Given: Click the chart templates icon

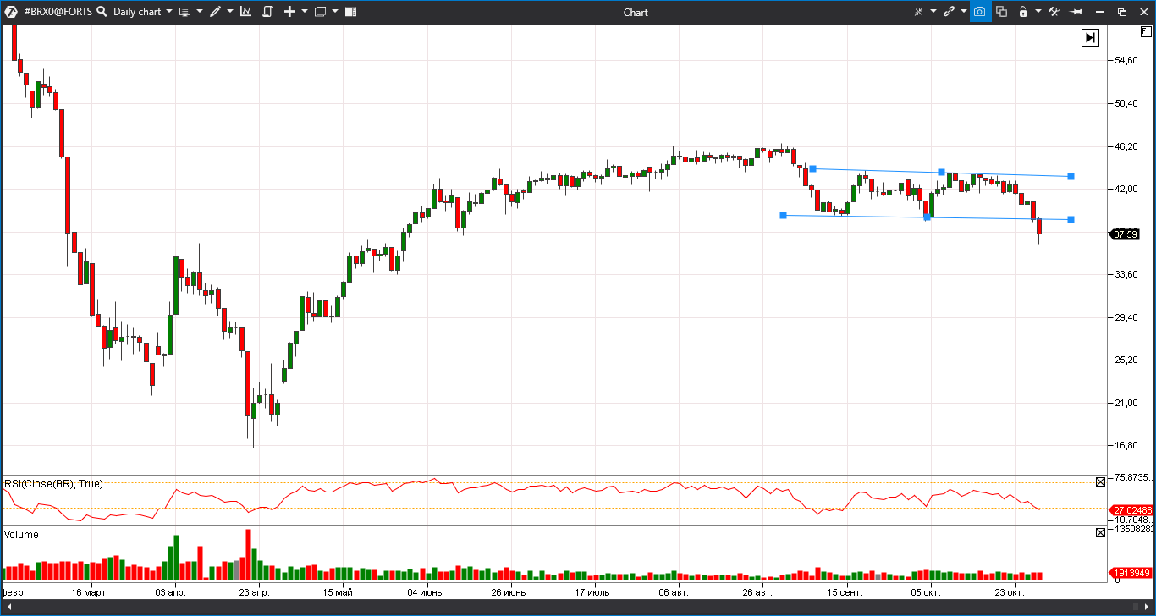Looking at the screenshot, I should (267, 11).
